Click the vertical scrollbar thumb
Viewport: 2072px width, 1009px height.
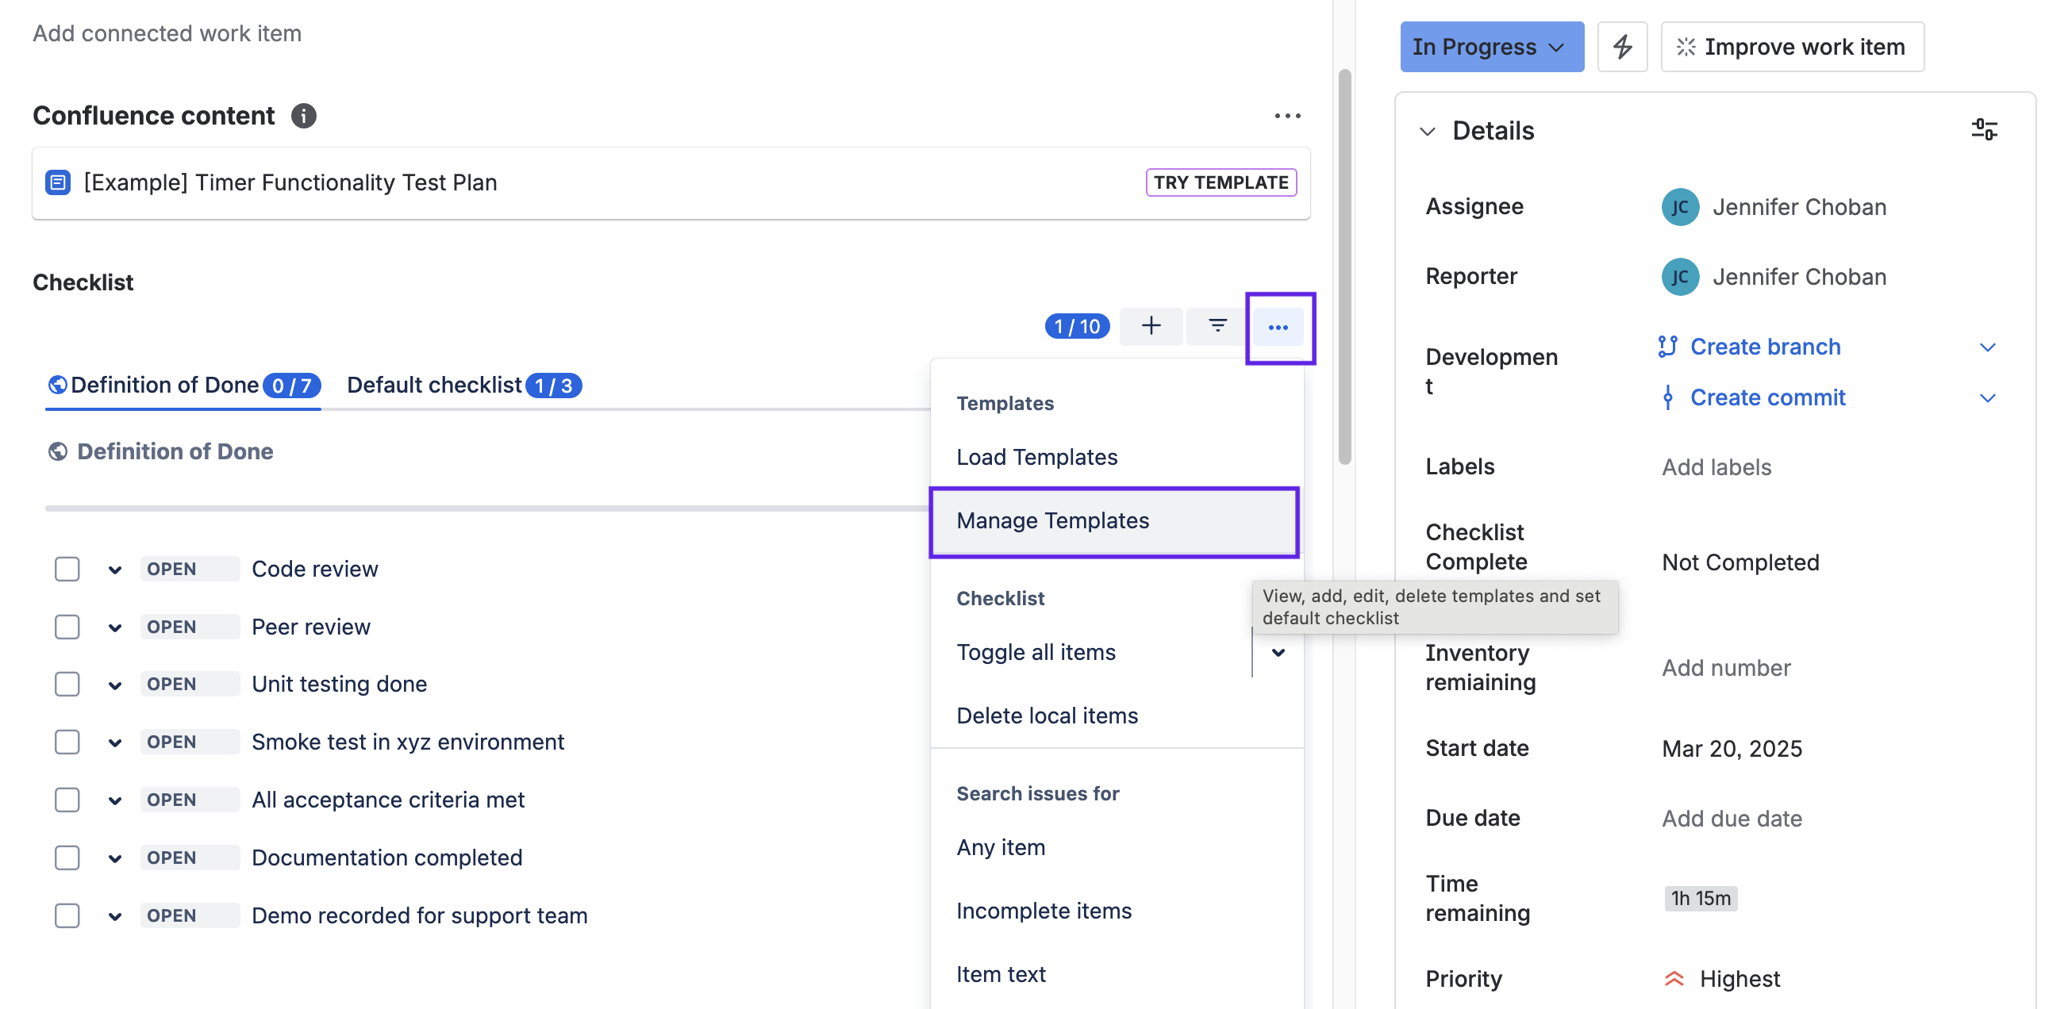[1344, 265]
